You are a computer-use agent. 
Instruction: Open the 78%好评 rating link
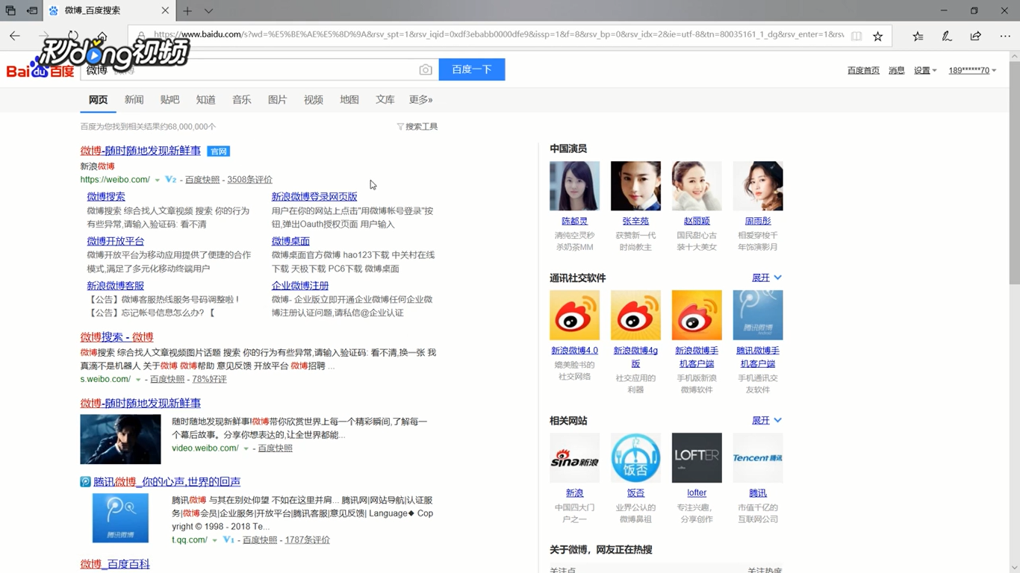(x=209, y=380)
